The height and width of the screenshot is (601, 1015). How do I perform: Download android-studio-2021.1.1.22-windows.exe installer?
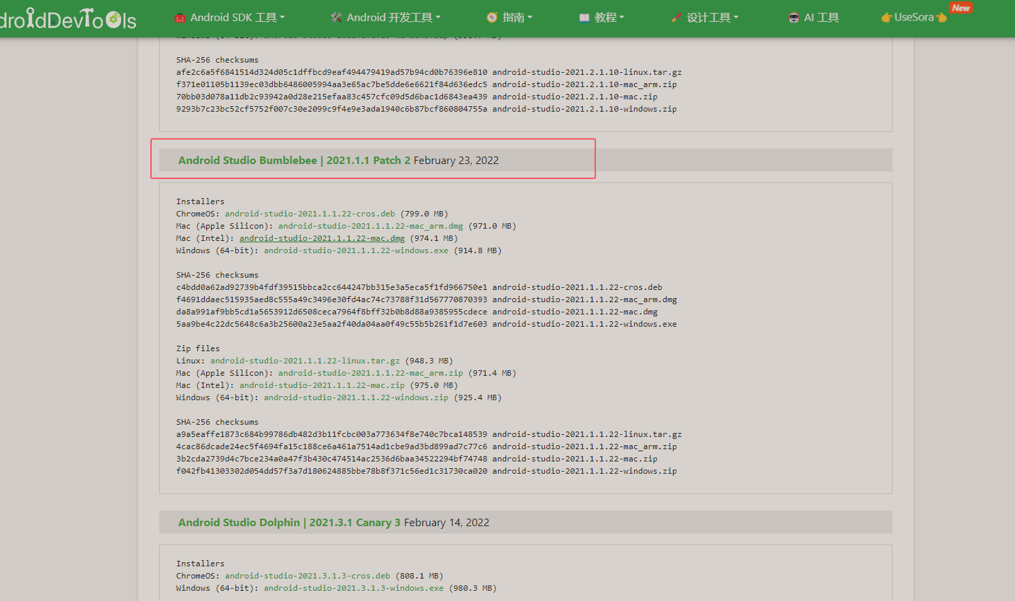click(x=356, y=250)
